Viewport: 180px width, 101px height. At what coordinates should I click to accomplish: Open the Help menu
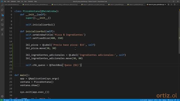(35, 1)
